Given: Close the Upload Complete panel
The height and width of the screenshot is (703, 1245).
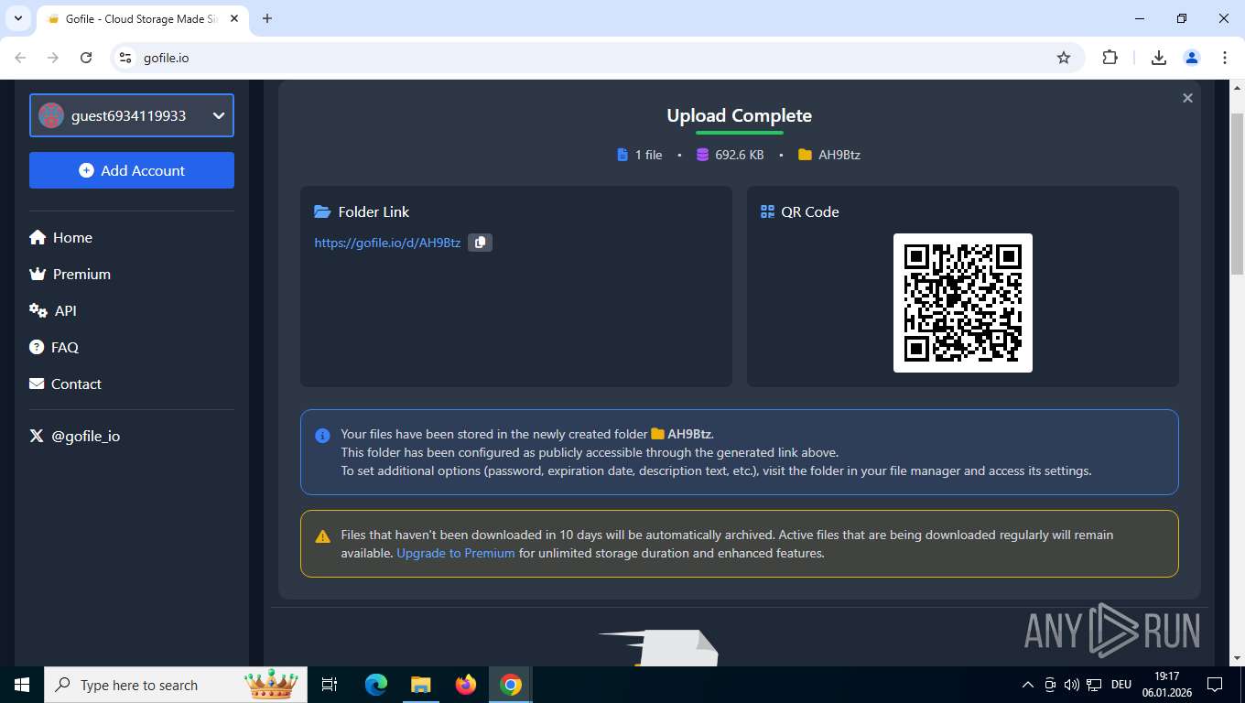Looking at the screenshot, I should coord(1187,98).
